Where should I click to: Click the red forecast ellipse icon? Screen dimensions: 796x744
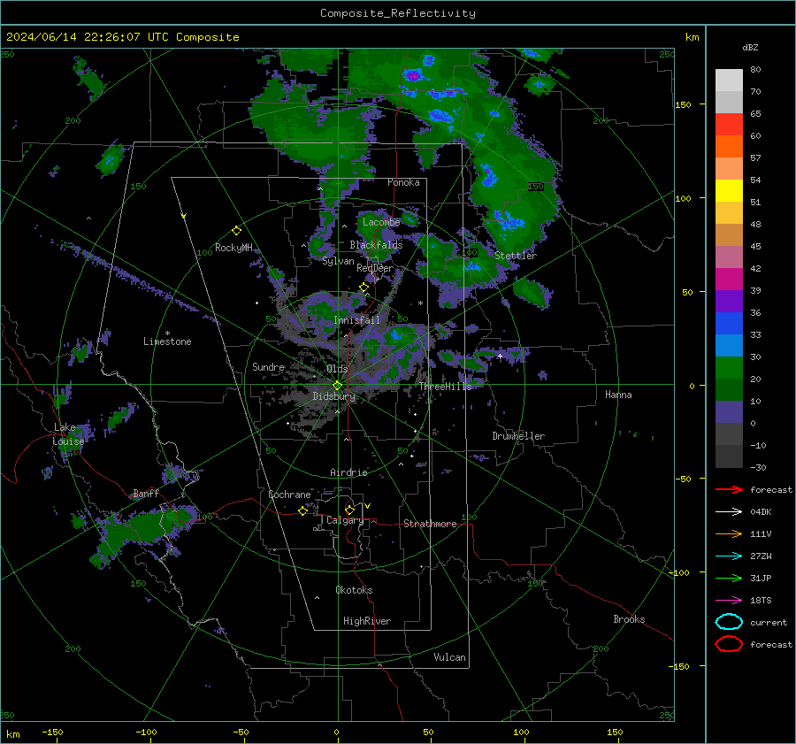click(x=729, y=644)
